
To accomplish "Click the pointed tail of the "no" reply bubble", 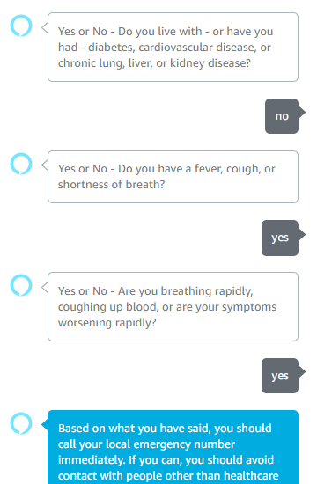I will click(x=303, y=112).
